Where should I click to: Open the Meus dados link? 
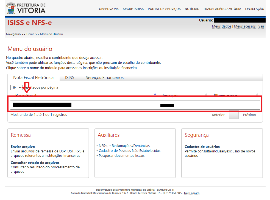tap(221, 26)
